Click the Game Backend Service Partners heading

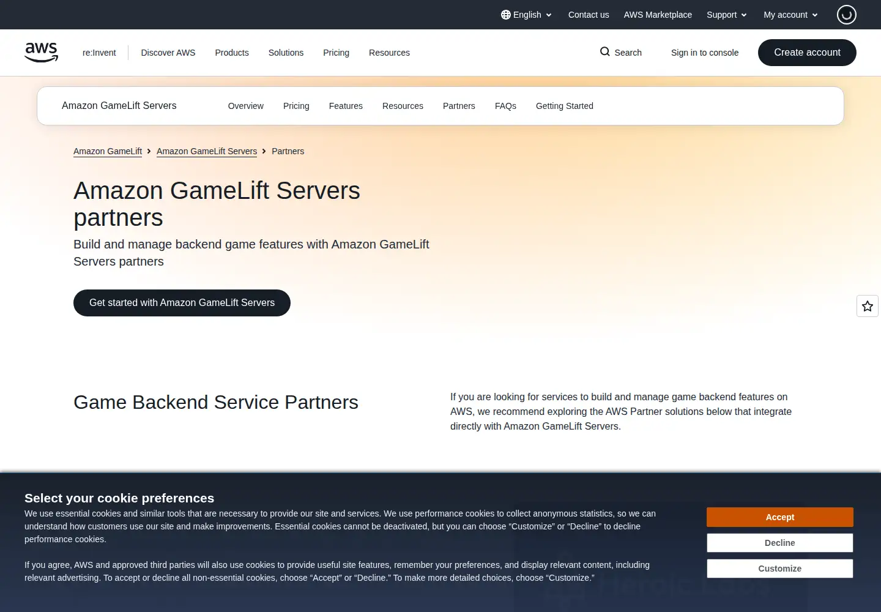pos(216,402)
